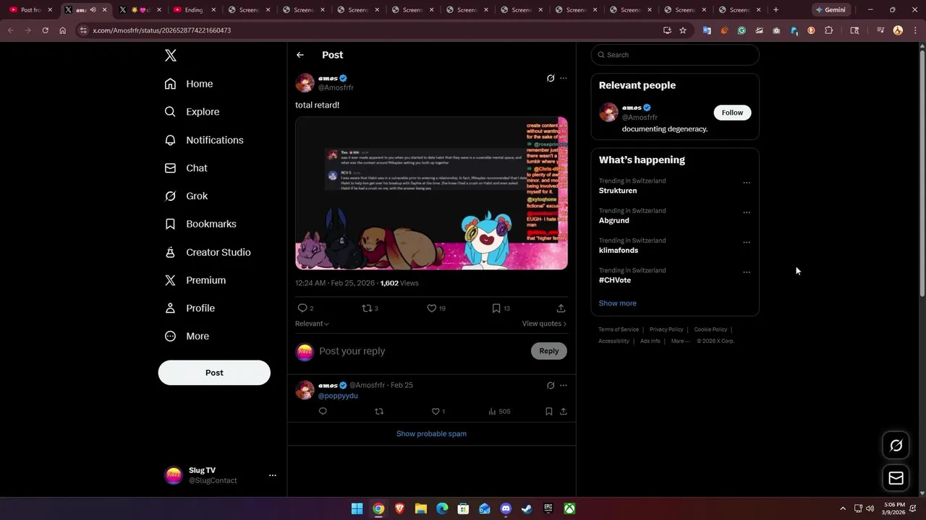
Task: Open Home from the sidebar
Action: (x=189, y=84)
